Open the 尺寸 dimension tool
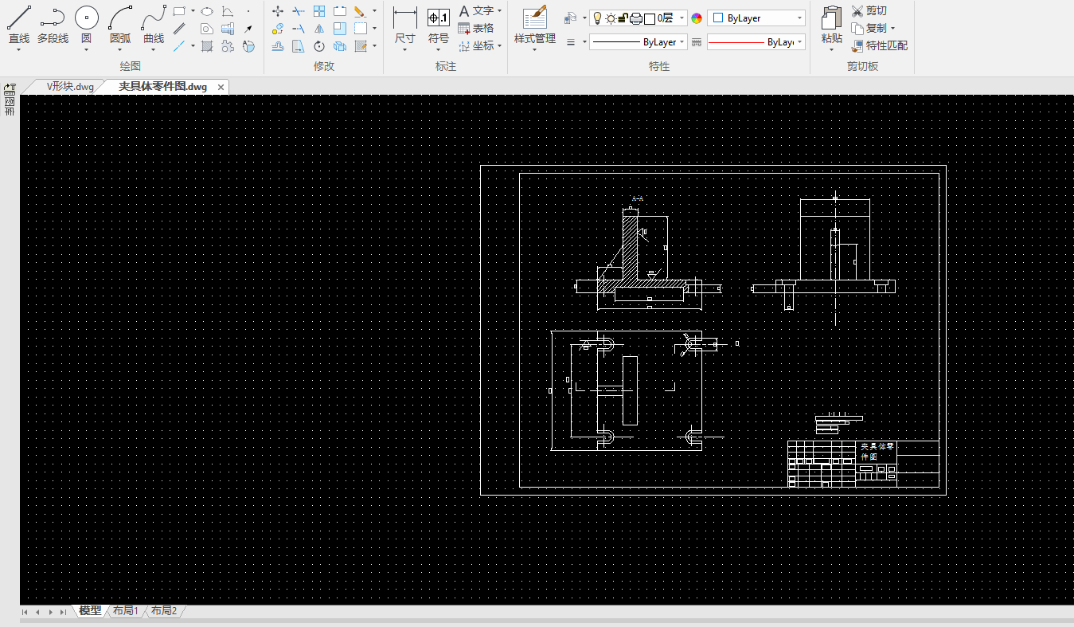 (x=405, y=25)
